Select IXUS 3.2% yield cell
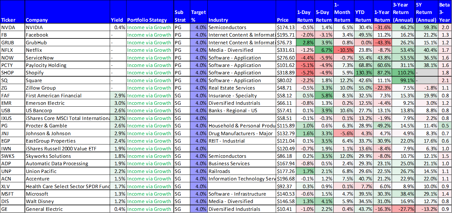The image size is (452, 213). [x=118, y=118]
